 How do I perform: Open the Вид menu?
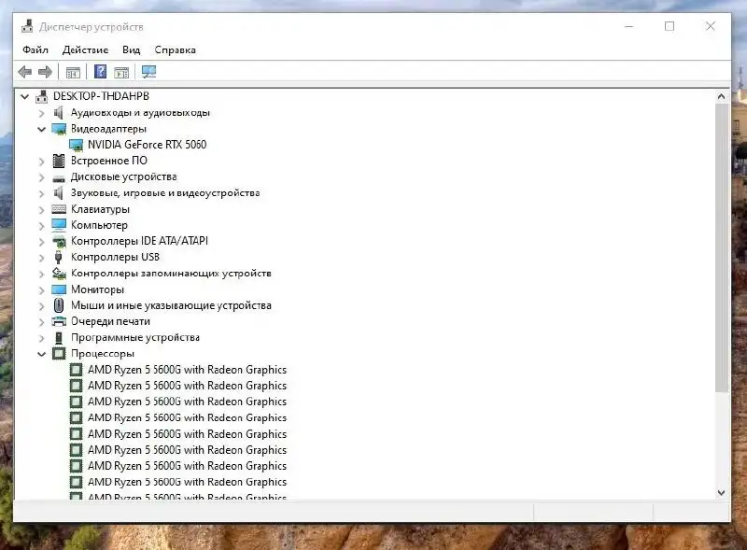point(131,49)
